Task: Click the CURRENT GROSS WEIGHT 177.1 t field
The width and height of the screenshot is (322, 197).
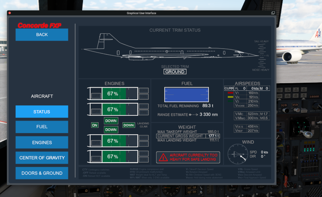Action: click(188, 136)
